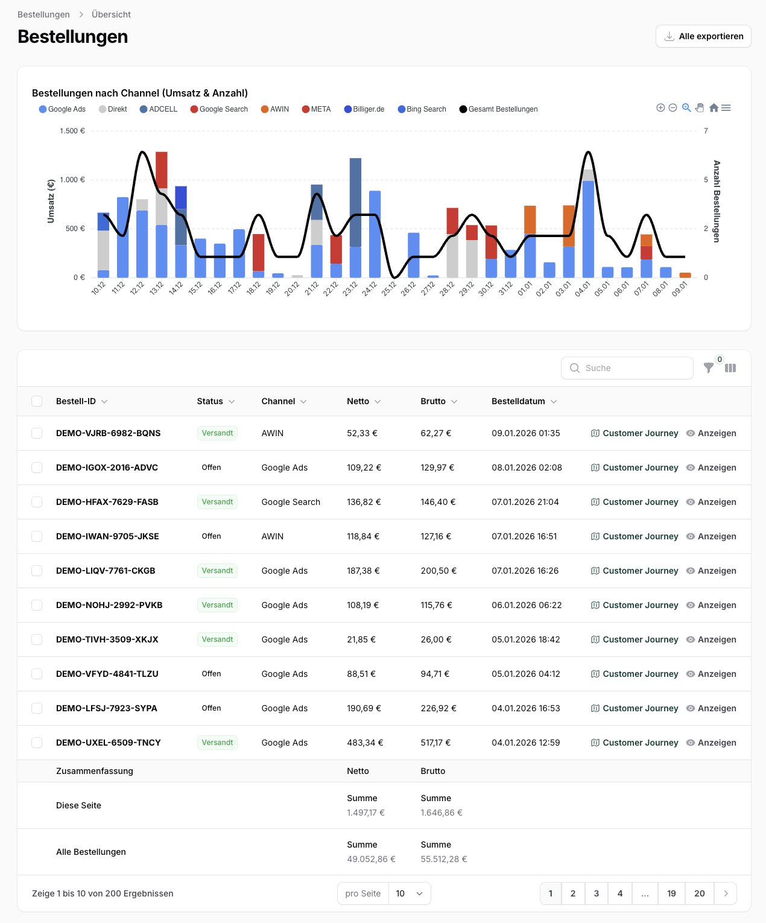The image size is (766, 923).
Task: Open table filter funnel icon
Action: [709, 368]
